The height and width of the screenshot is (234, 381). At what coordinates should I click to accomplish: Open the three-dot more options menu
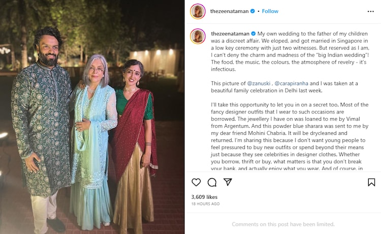(x=370, y=11)
